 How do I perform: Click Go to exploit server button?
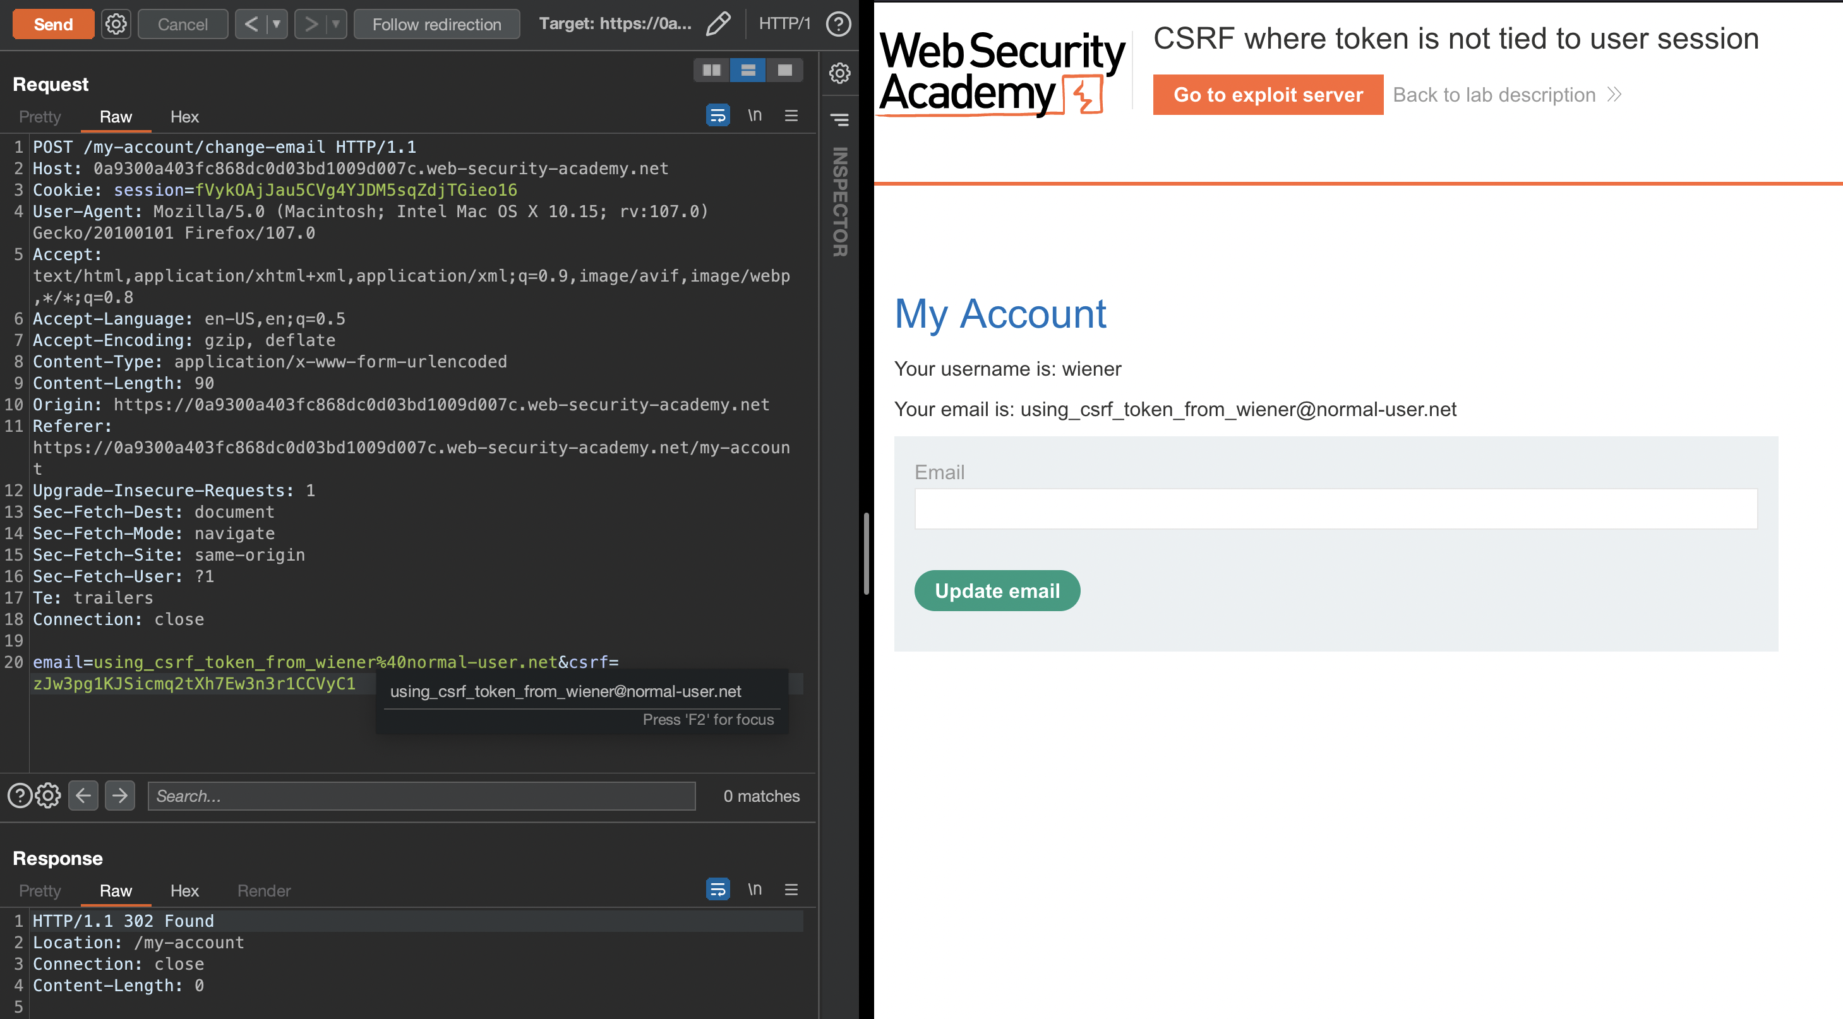point(1267,95)
